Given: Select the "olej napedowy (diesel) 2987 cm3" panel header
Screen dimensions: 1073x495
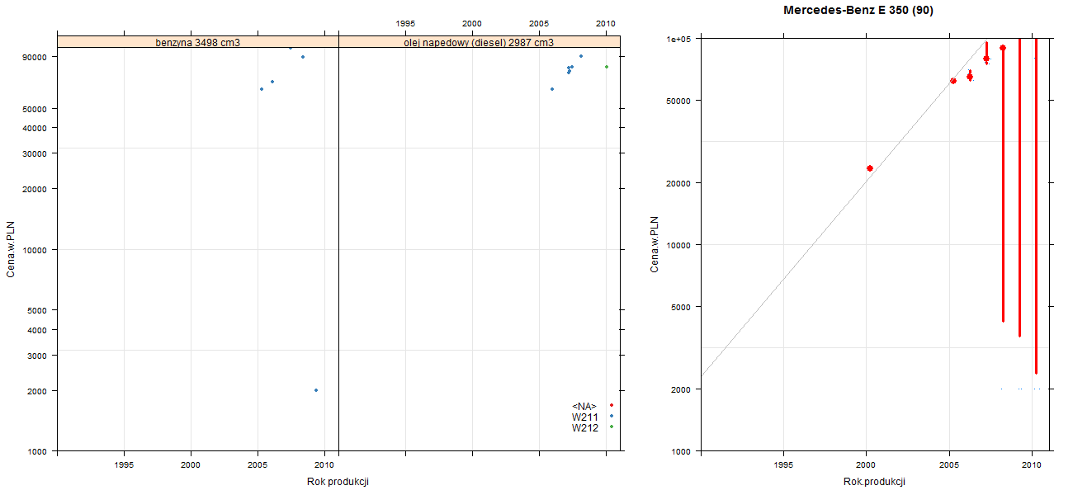Looking at the screenshot, I should pos(479,41).
